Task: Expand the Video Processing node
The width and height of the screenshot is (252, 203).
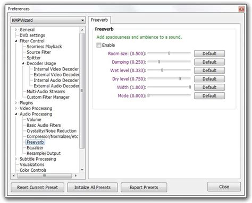Action: pos(16,108)
